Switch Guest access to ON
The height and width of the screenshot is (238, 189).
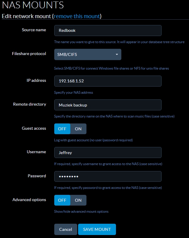[x=78, y=129]
